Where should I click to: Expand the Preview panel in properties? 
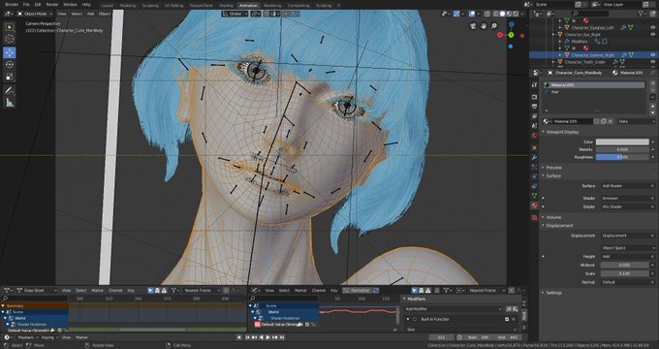(553, 168)
